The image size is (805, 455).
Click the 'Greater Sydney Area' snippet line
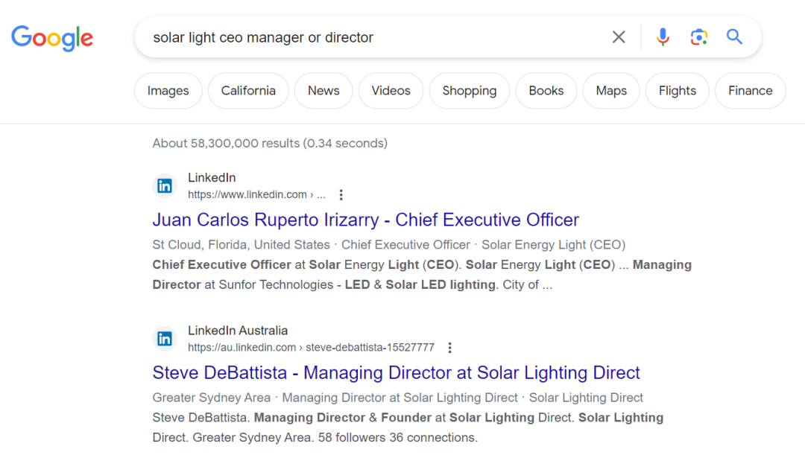pos(398,398)
